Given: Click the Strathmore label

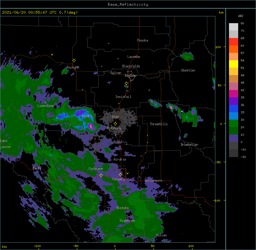Looking at the screenshot, I should click(x=153, y=181).
